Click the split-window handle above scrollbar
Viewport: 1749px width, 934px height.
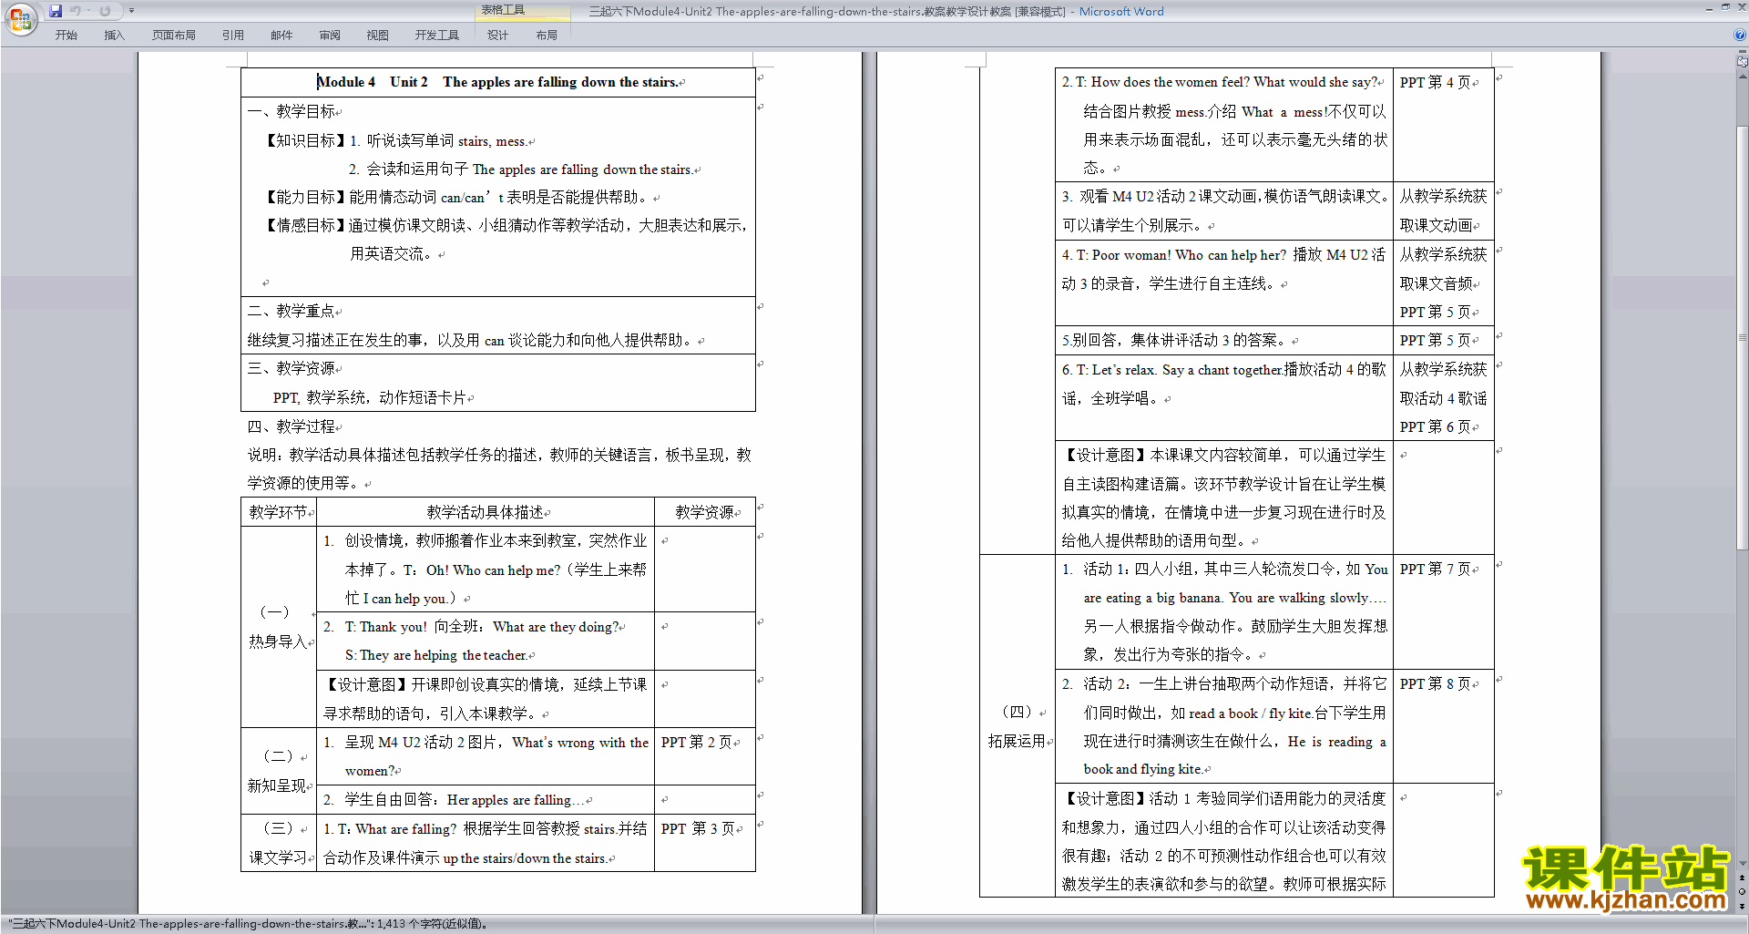tap(1742, 53)
